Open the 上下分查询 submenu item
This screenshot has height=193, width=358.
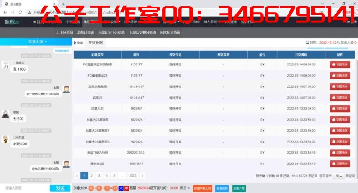(65, 33)
